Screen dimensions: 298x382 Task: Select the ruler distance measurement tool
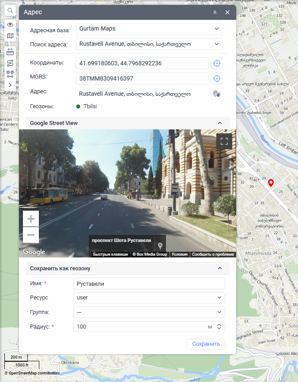10,52
